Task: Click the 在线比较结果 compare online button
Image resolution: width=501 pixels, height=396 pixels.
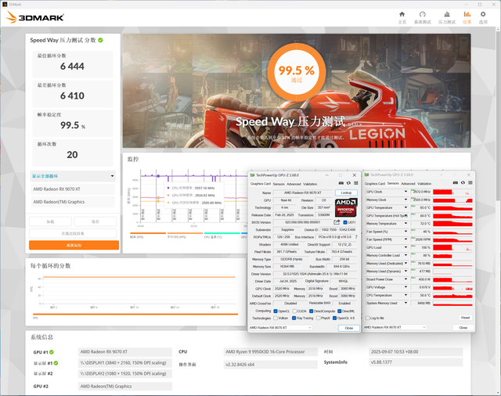Action: coord(73,233)
